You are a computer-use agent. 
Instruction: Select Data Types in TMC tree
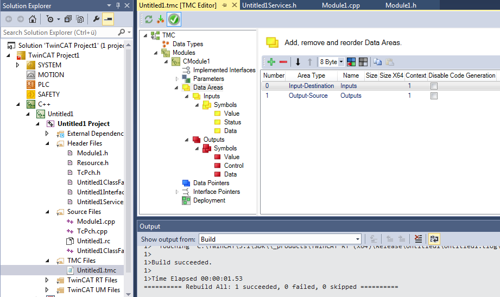187,44
